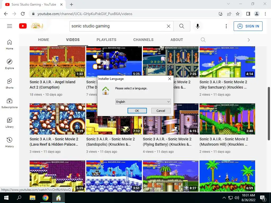Open Explore in the sidebar
This screenshot has width=271, height=203.
point(10,64)
